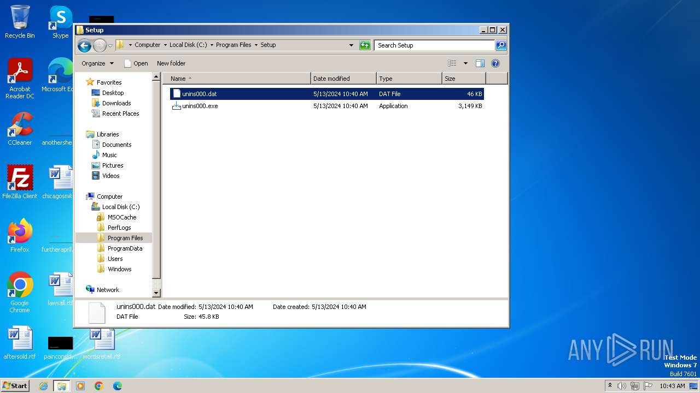Sort files by the Name column
This screenshot has width=700, height=393.
(x=237, y=79)
